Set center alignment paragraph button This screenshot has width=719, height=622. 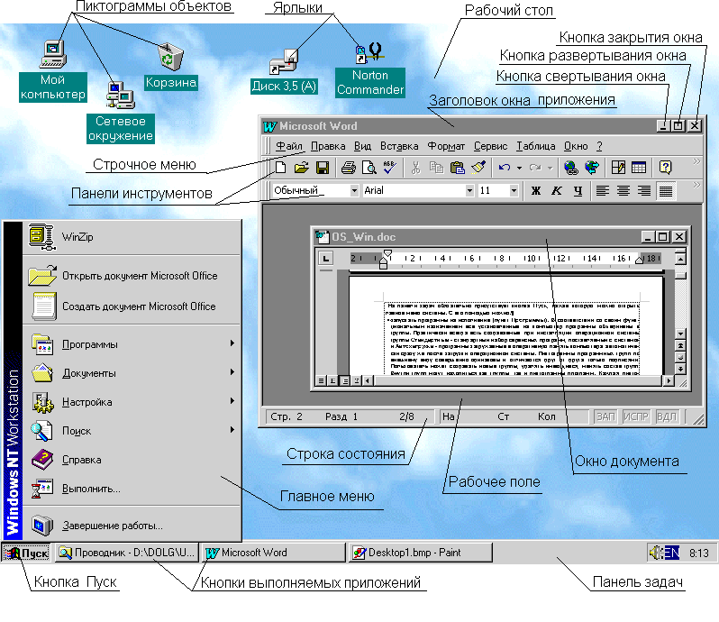pyautogui.click(x=623, y=190)
